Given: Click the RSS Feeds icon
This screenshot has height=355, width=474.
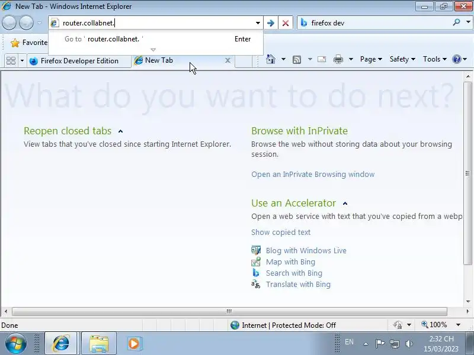Looking at the screenshot, I should [x=297, y=60].
